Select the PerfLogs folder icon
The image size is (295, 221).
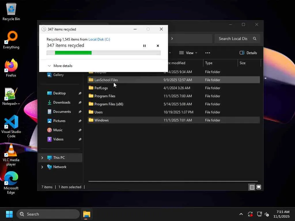pos(91,88)
